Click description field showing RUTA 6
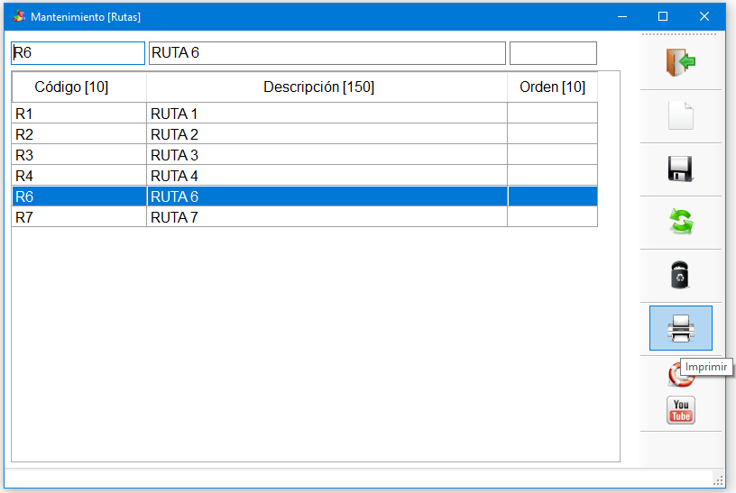 327,53
